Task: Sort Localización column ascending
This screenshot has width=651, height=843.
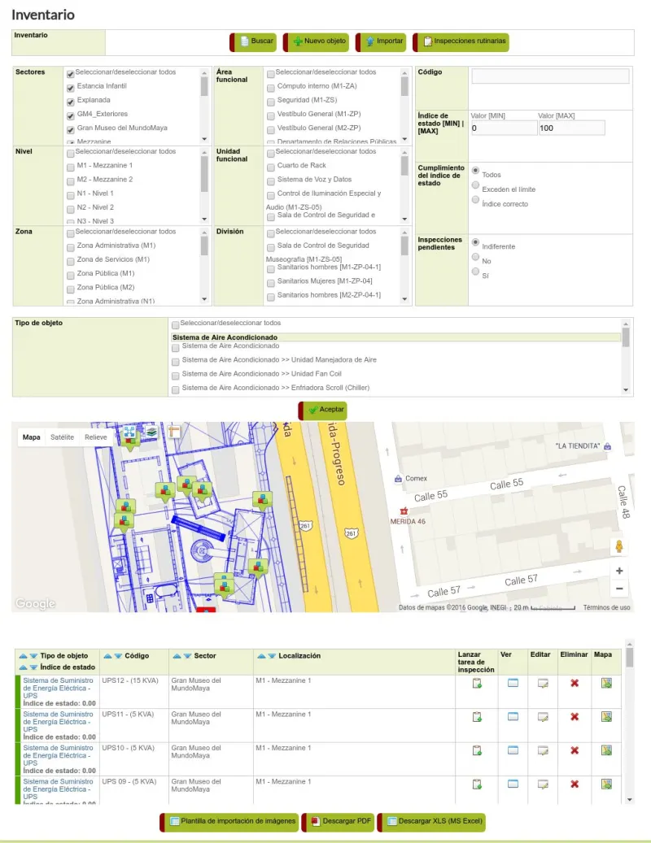Action: [261, 656]
